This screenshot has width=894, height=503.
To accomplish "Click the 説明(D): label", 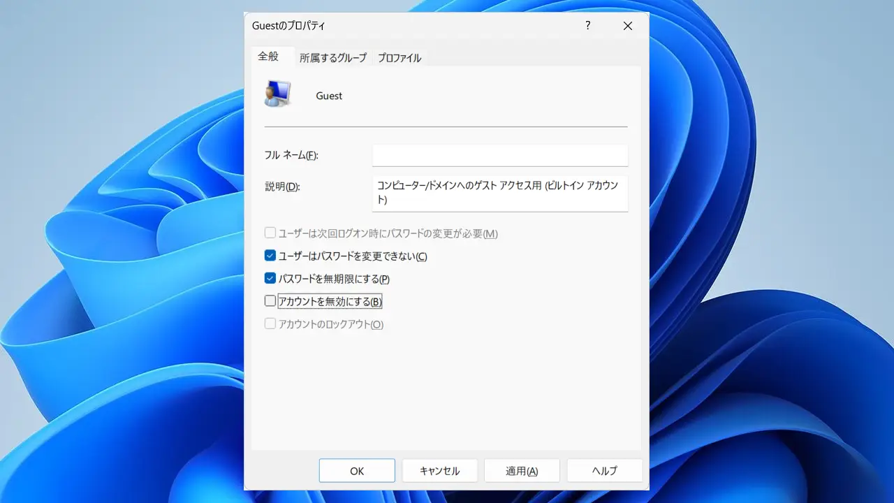I will [282, 187].
